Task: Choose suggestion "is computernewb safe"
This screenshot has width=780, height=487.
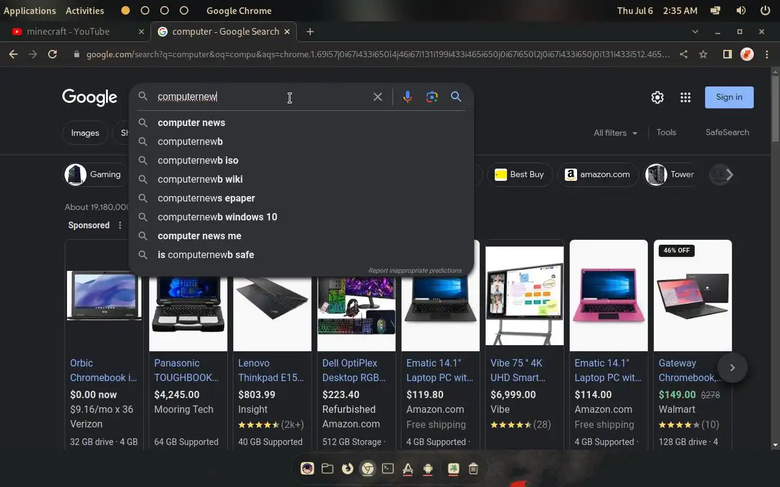Action: point(301,254)
